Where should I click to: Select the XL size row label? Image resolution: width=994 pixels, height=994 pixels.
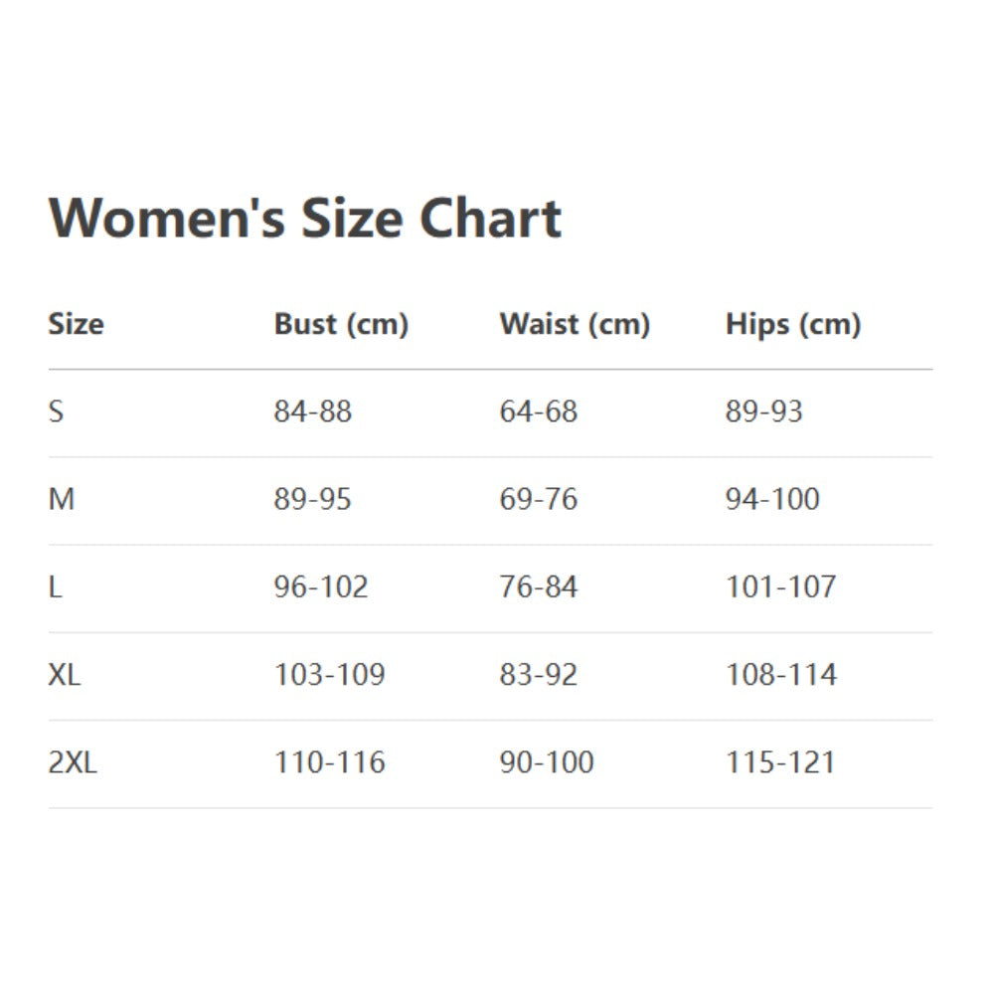coord(65,675)
